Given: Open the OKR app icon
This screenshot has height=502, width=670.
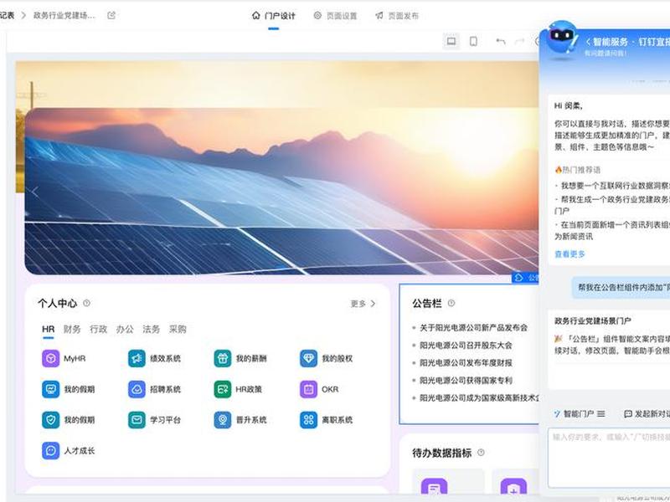Looking at the screenshot, I should 308,389.
